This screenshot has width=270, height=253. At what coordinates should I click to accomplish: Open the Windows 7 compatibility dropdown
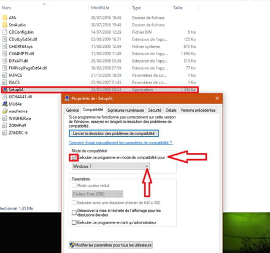[x=110, y=166]
